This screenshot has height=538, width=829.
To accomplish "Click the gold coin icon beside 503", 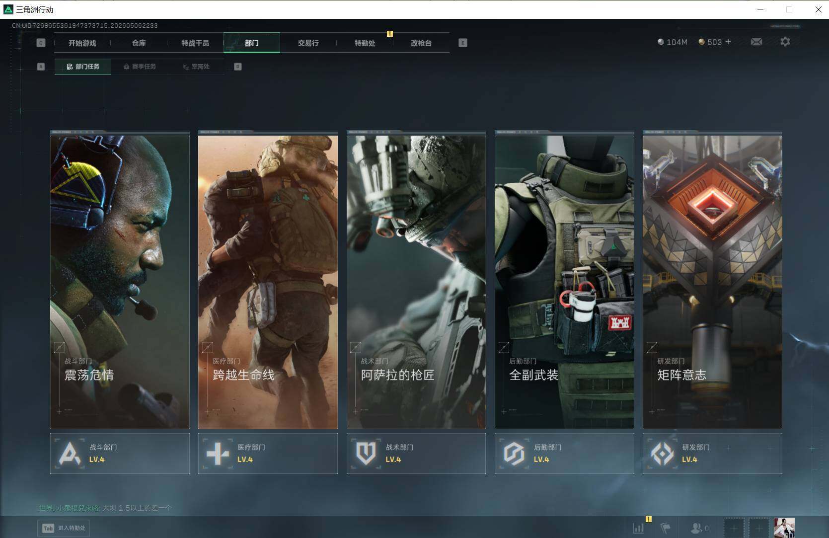I will [701, 42].
